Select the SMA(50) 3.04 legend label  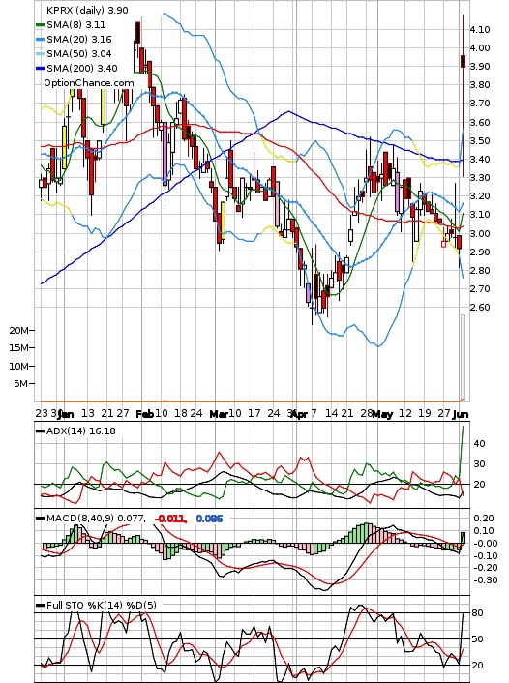pos(79,53)
